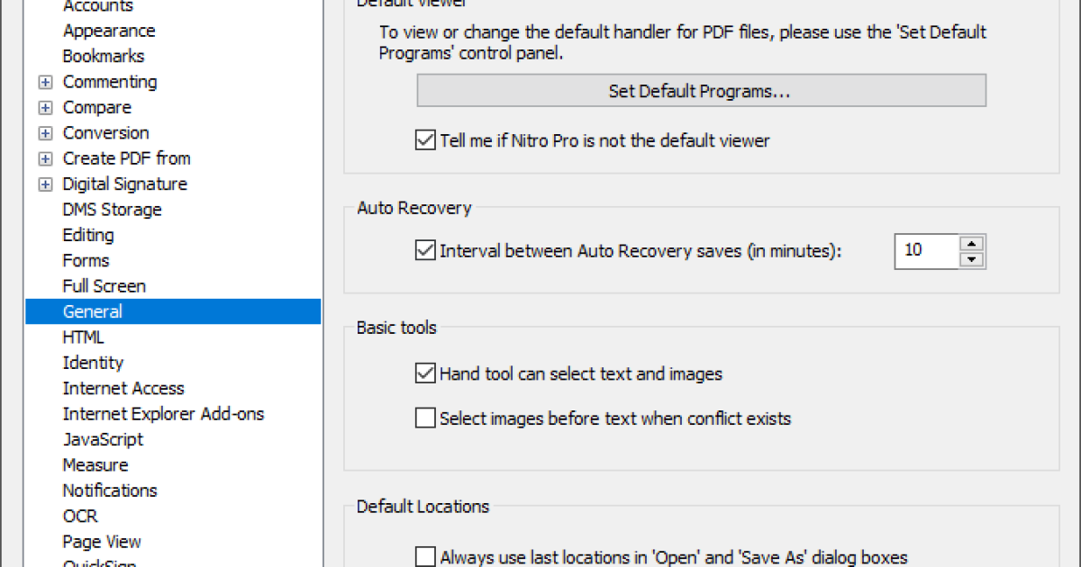Toggle Hand tool can select text and images
This screenshot has height=567, width=1081.
tap(425, 373)
